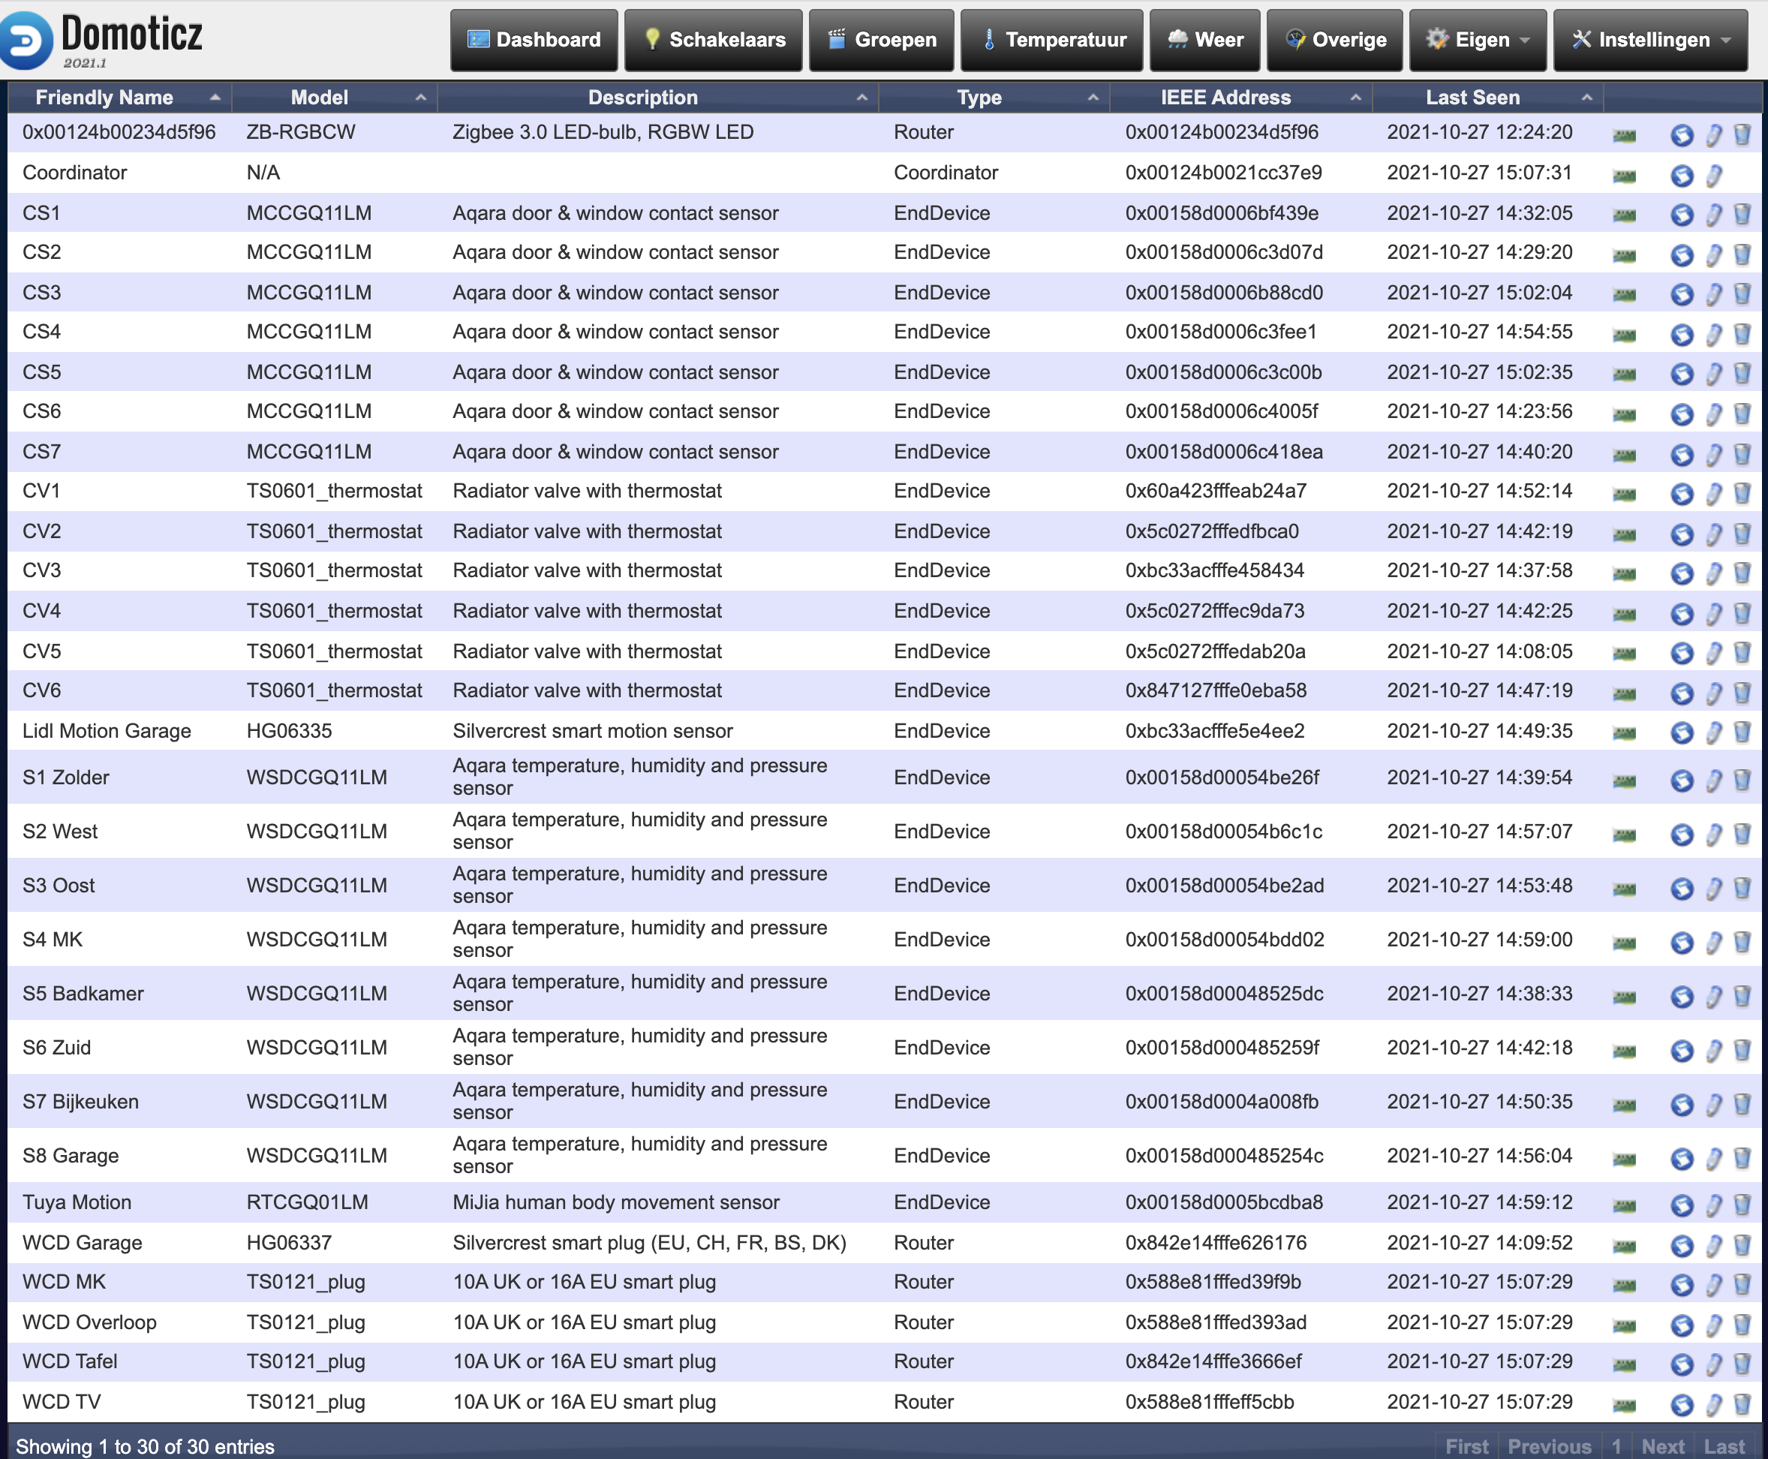Click IEEE address 0x00158d0006c3fee1
The width and height of the screenshot is (1768, 1459).
point(1220,332)
